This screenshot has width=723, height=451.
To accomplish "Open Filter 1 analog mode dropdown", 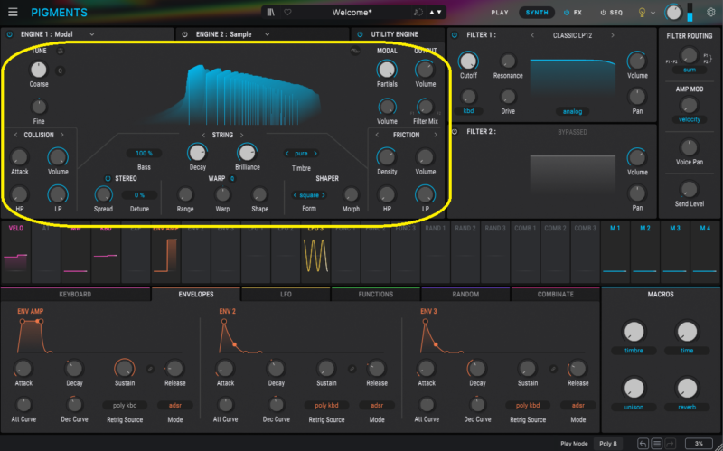I will tap(572, 111).
